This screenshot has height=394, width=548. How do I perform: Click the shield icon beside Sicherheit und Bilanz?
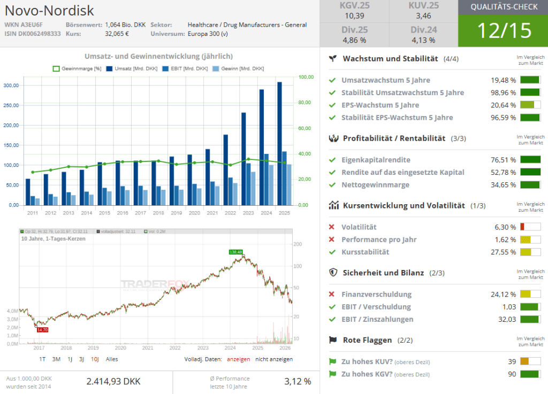click(333, 273)
